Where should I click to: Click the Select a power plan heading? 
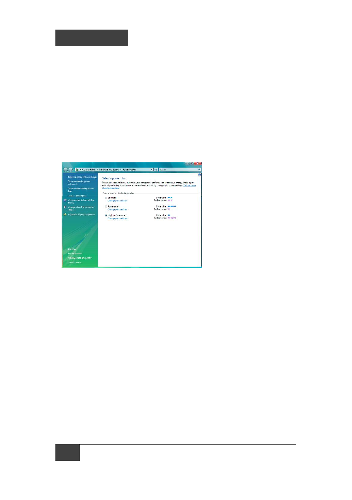[x=114, y=179]
